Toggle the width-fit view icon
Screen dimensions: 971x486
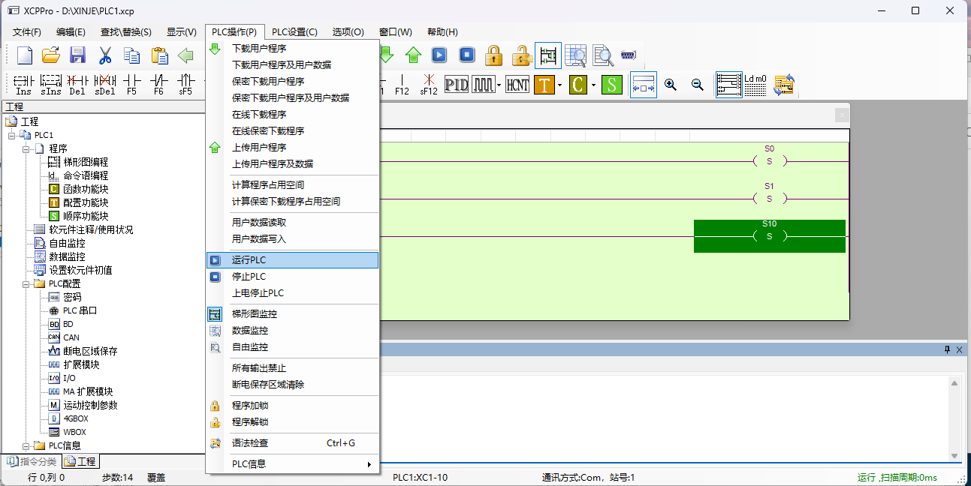[x=643, y=85]
